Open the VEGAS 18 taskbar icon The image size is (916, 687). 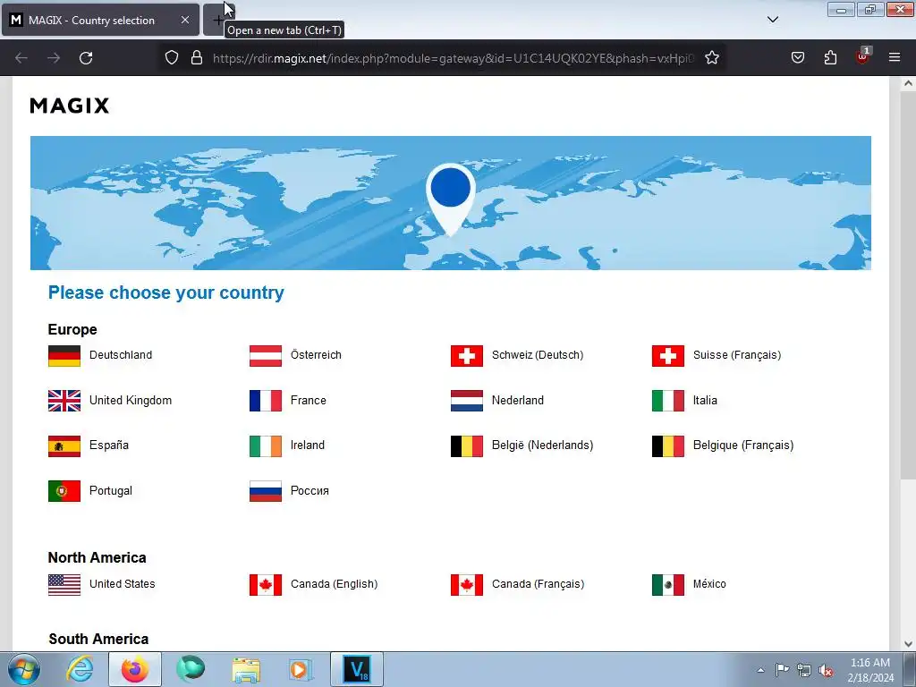point(357,669)
